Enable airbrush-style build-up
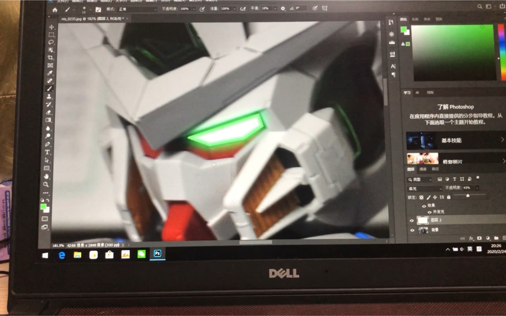 pos(243,9)
